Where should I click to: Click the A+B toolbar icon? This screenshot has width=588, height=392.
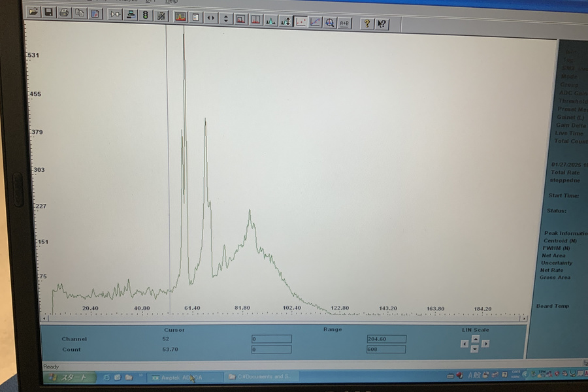coord(344,23)
